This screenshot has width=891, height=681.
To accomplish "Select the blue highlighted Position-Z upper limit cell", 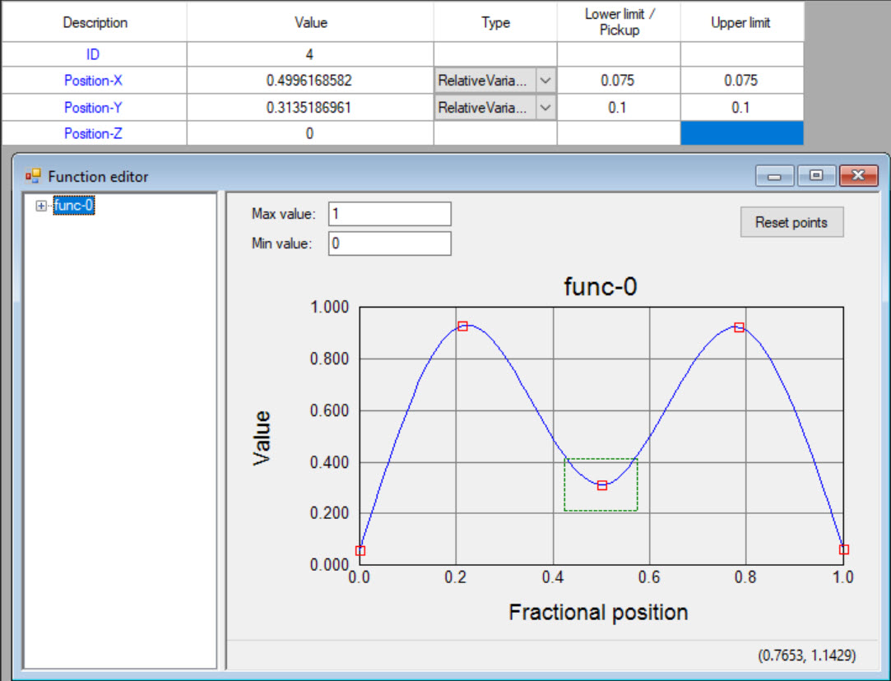I will tap(740, 133).
